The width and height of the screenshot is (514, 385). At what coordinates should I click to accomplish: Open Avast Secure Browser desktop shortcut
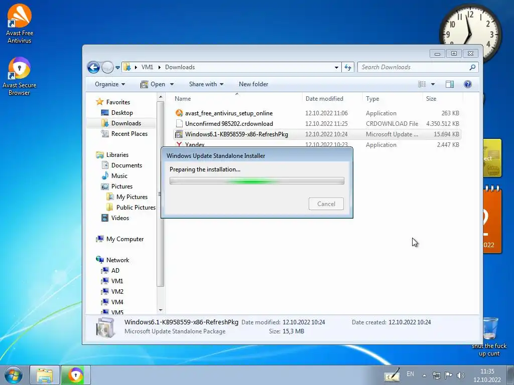[19, 76]
